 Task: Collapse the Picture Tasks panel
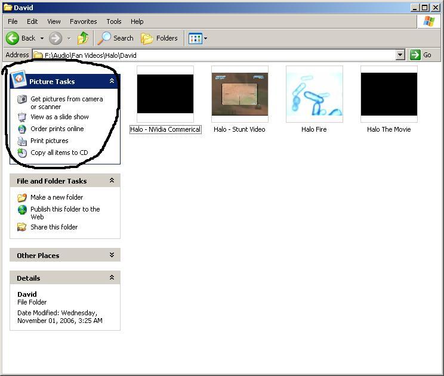[x=112, y=81]
